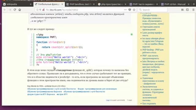Open a new tab with plus button
196x110 pixels.
(x=194, y=4)
